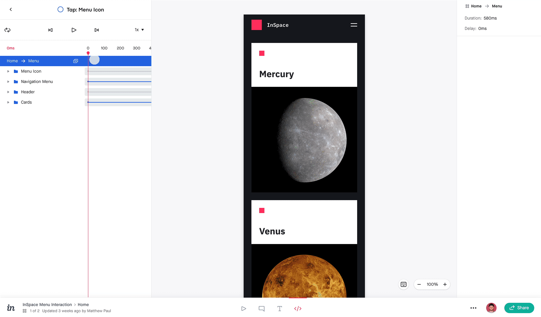Skip to end of timeline
The image size is (541, 317).
(97, 30)
